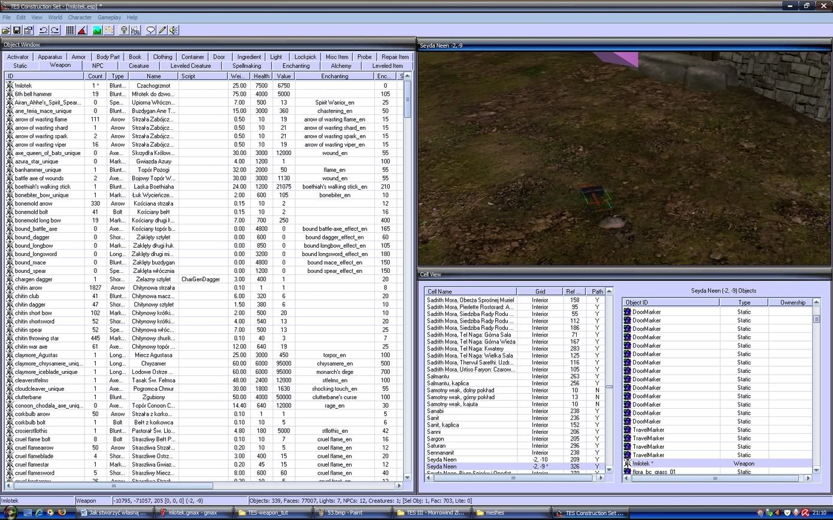Undo the last action in the toolbar

[44, 31]
